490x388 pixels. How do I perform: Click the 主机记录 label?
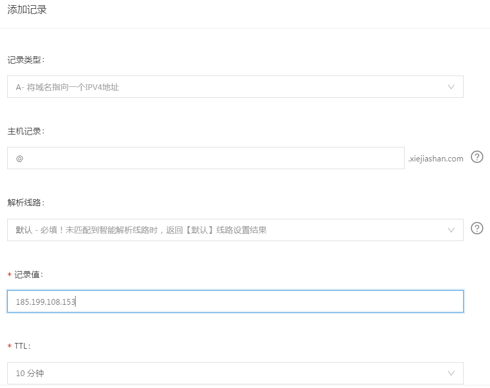(x=26, y=131)
